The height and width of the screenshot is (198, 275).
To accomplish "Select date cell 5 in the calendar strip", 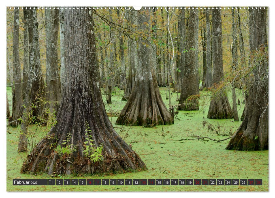I will point(82,182).
